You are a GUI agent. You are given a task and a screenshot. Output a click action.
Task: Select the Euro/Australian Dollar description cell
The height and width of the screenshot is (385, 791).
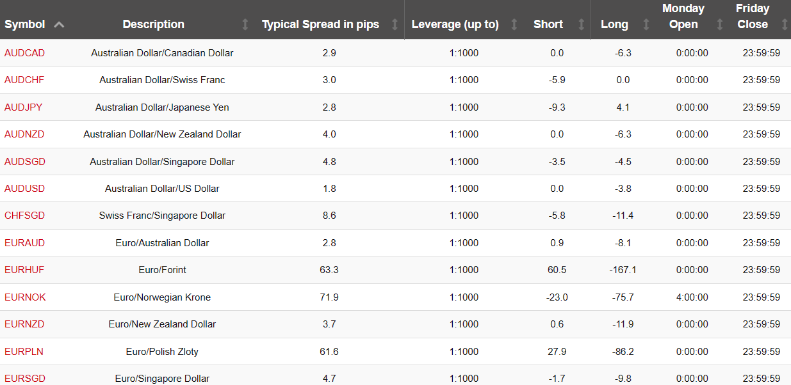(161, 243)
